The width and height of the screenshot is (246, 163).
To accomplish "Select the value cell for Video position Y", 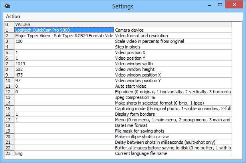I will coord(64,58).
